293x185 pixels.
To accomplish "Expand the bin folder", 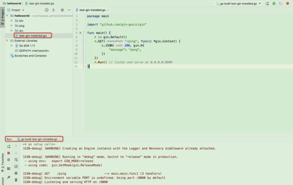I will coord(12,21).
